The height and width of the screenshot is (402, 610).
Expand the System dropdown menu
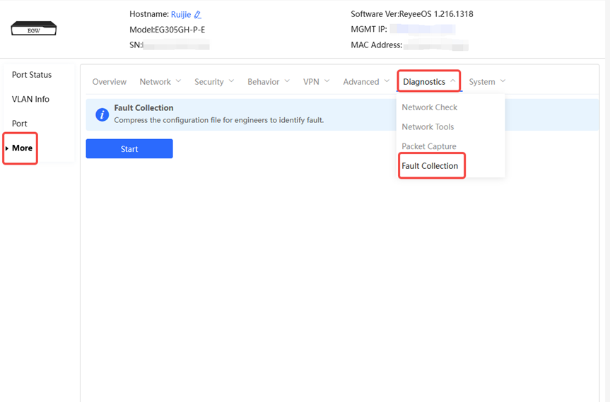click(487, 82)
